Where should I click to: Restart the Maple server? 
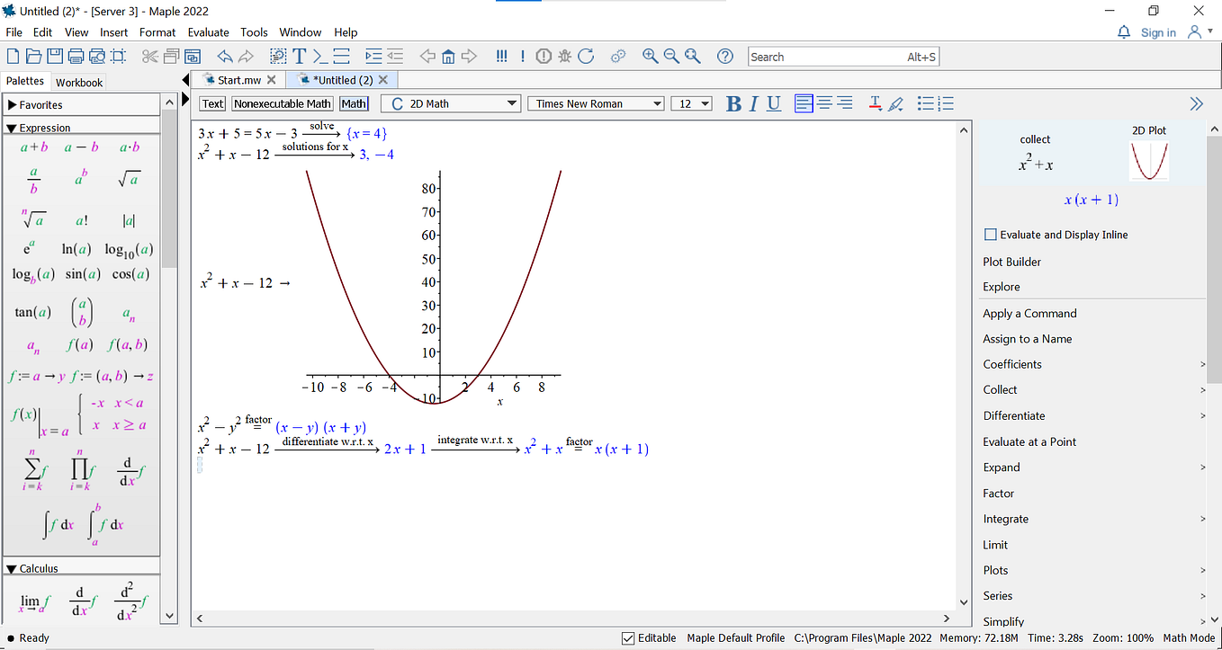coord(586,57)
